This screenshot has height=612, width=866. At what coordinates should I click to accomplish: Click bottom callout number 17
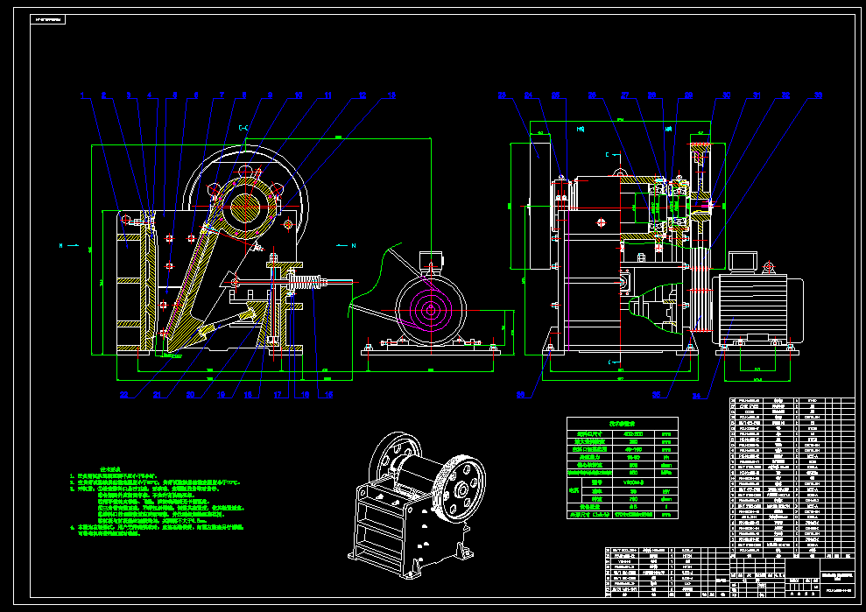[278, 395]
